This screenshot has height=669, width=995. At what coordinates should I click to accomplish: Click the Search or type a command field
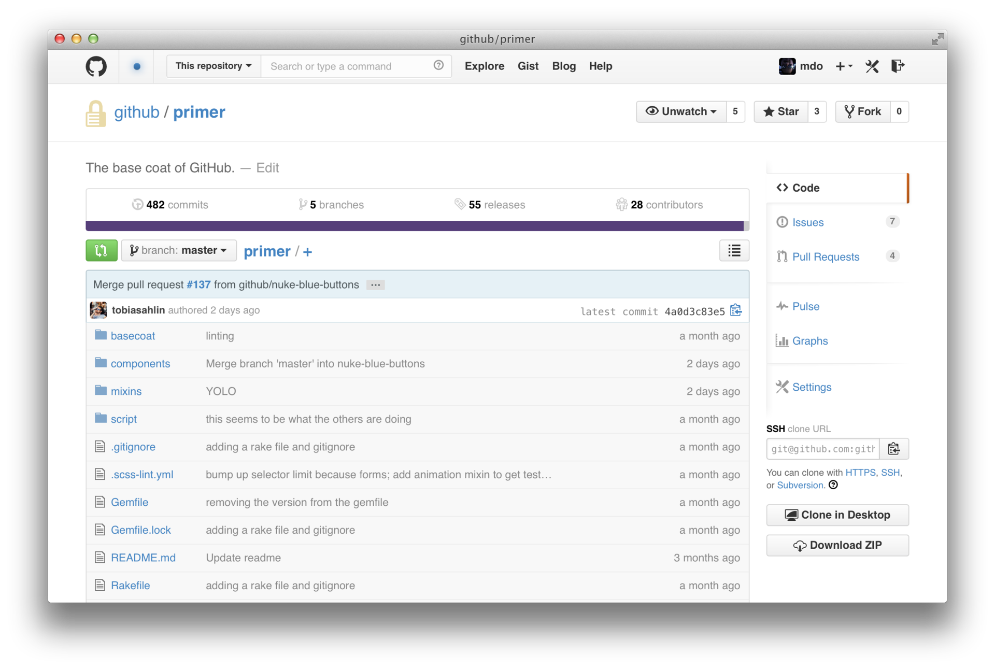pos(356,66)
